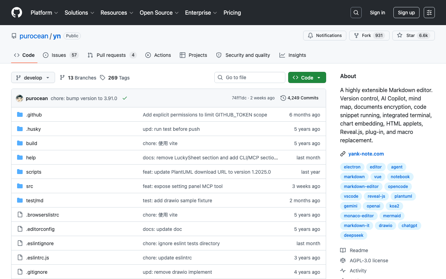Open the accessibility settings icon beside Sign up
The image size is (446, 279).
429,13
